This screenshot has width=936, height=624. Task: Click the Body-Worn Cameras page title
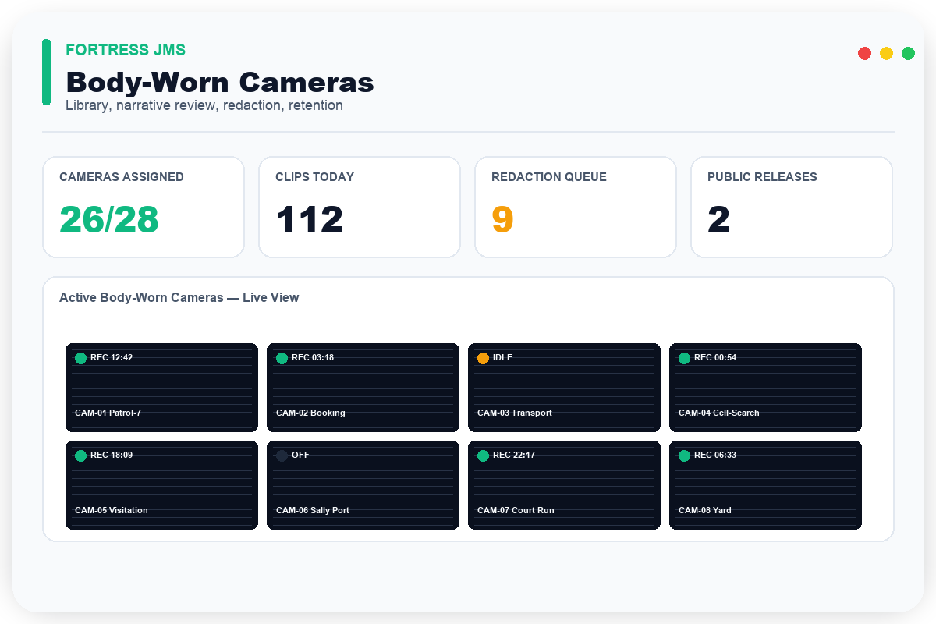[220, 82]
